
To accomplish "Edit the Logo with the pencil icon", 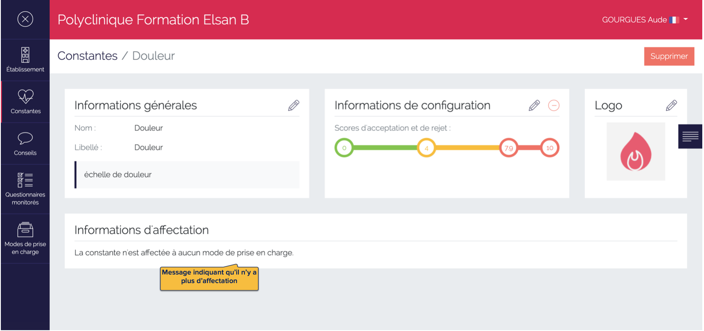I will coord(671,106).
